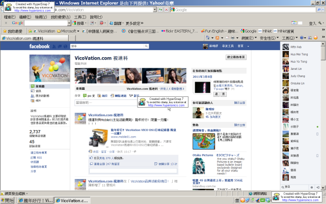
Task: Click the IE stop loading red X button
Action: click(167, 10)
